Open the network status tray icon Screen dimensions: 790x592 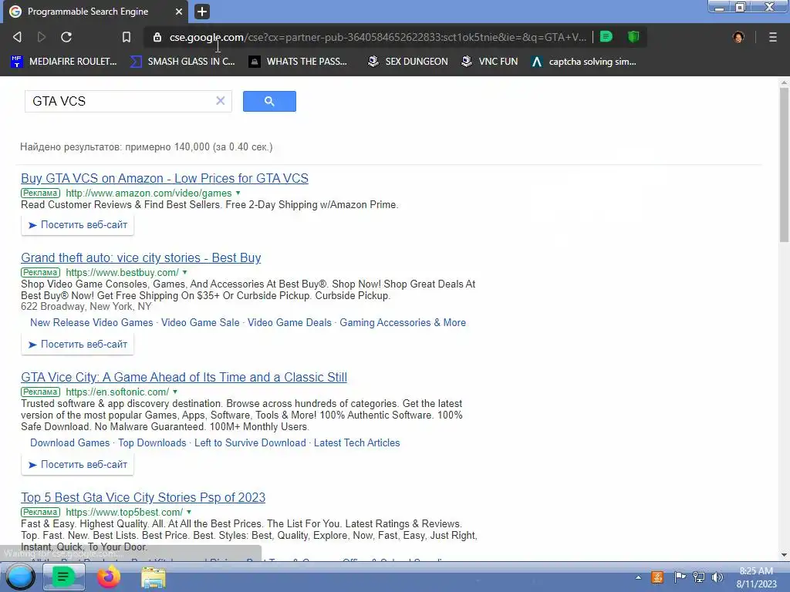(x=699, y=577)
